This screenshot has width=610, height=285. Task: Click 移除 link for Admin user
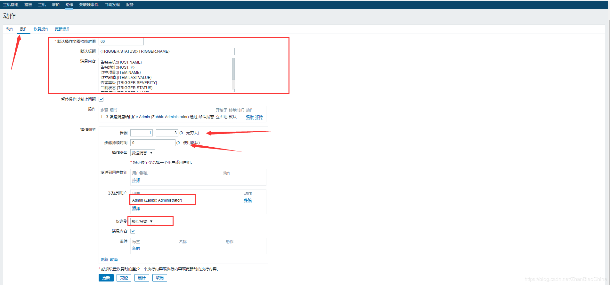click(x=248, y=200)
